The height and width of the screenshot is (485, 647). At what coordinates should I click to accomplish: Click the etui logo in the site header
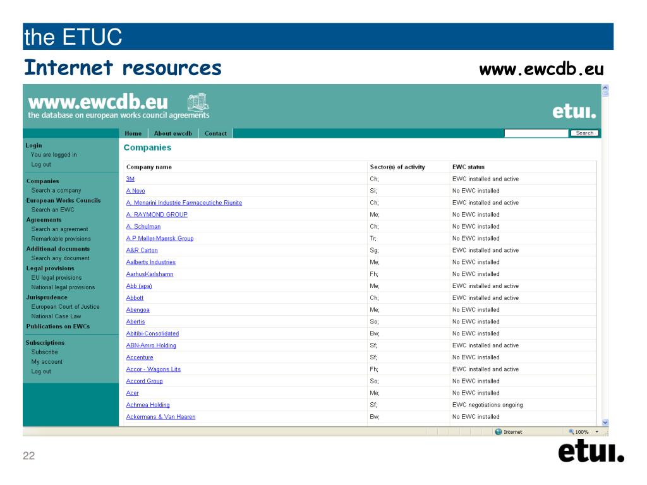574,111
